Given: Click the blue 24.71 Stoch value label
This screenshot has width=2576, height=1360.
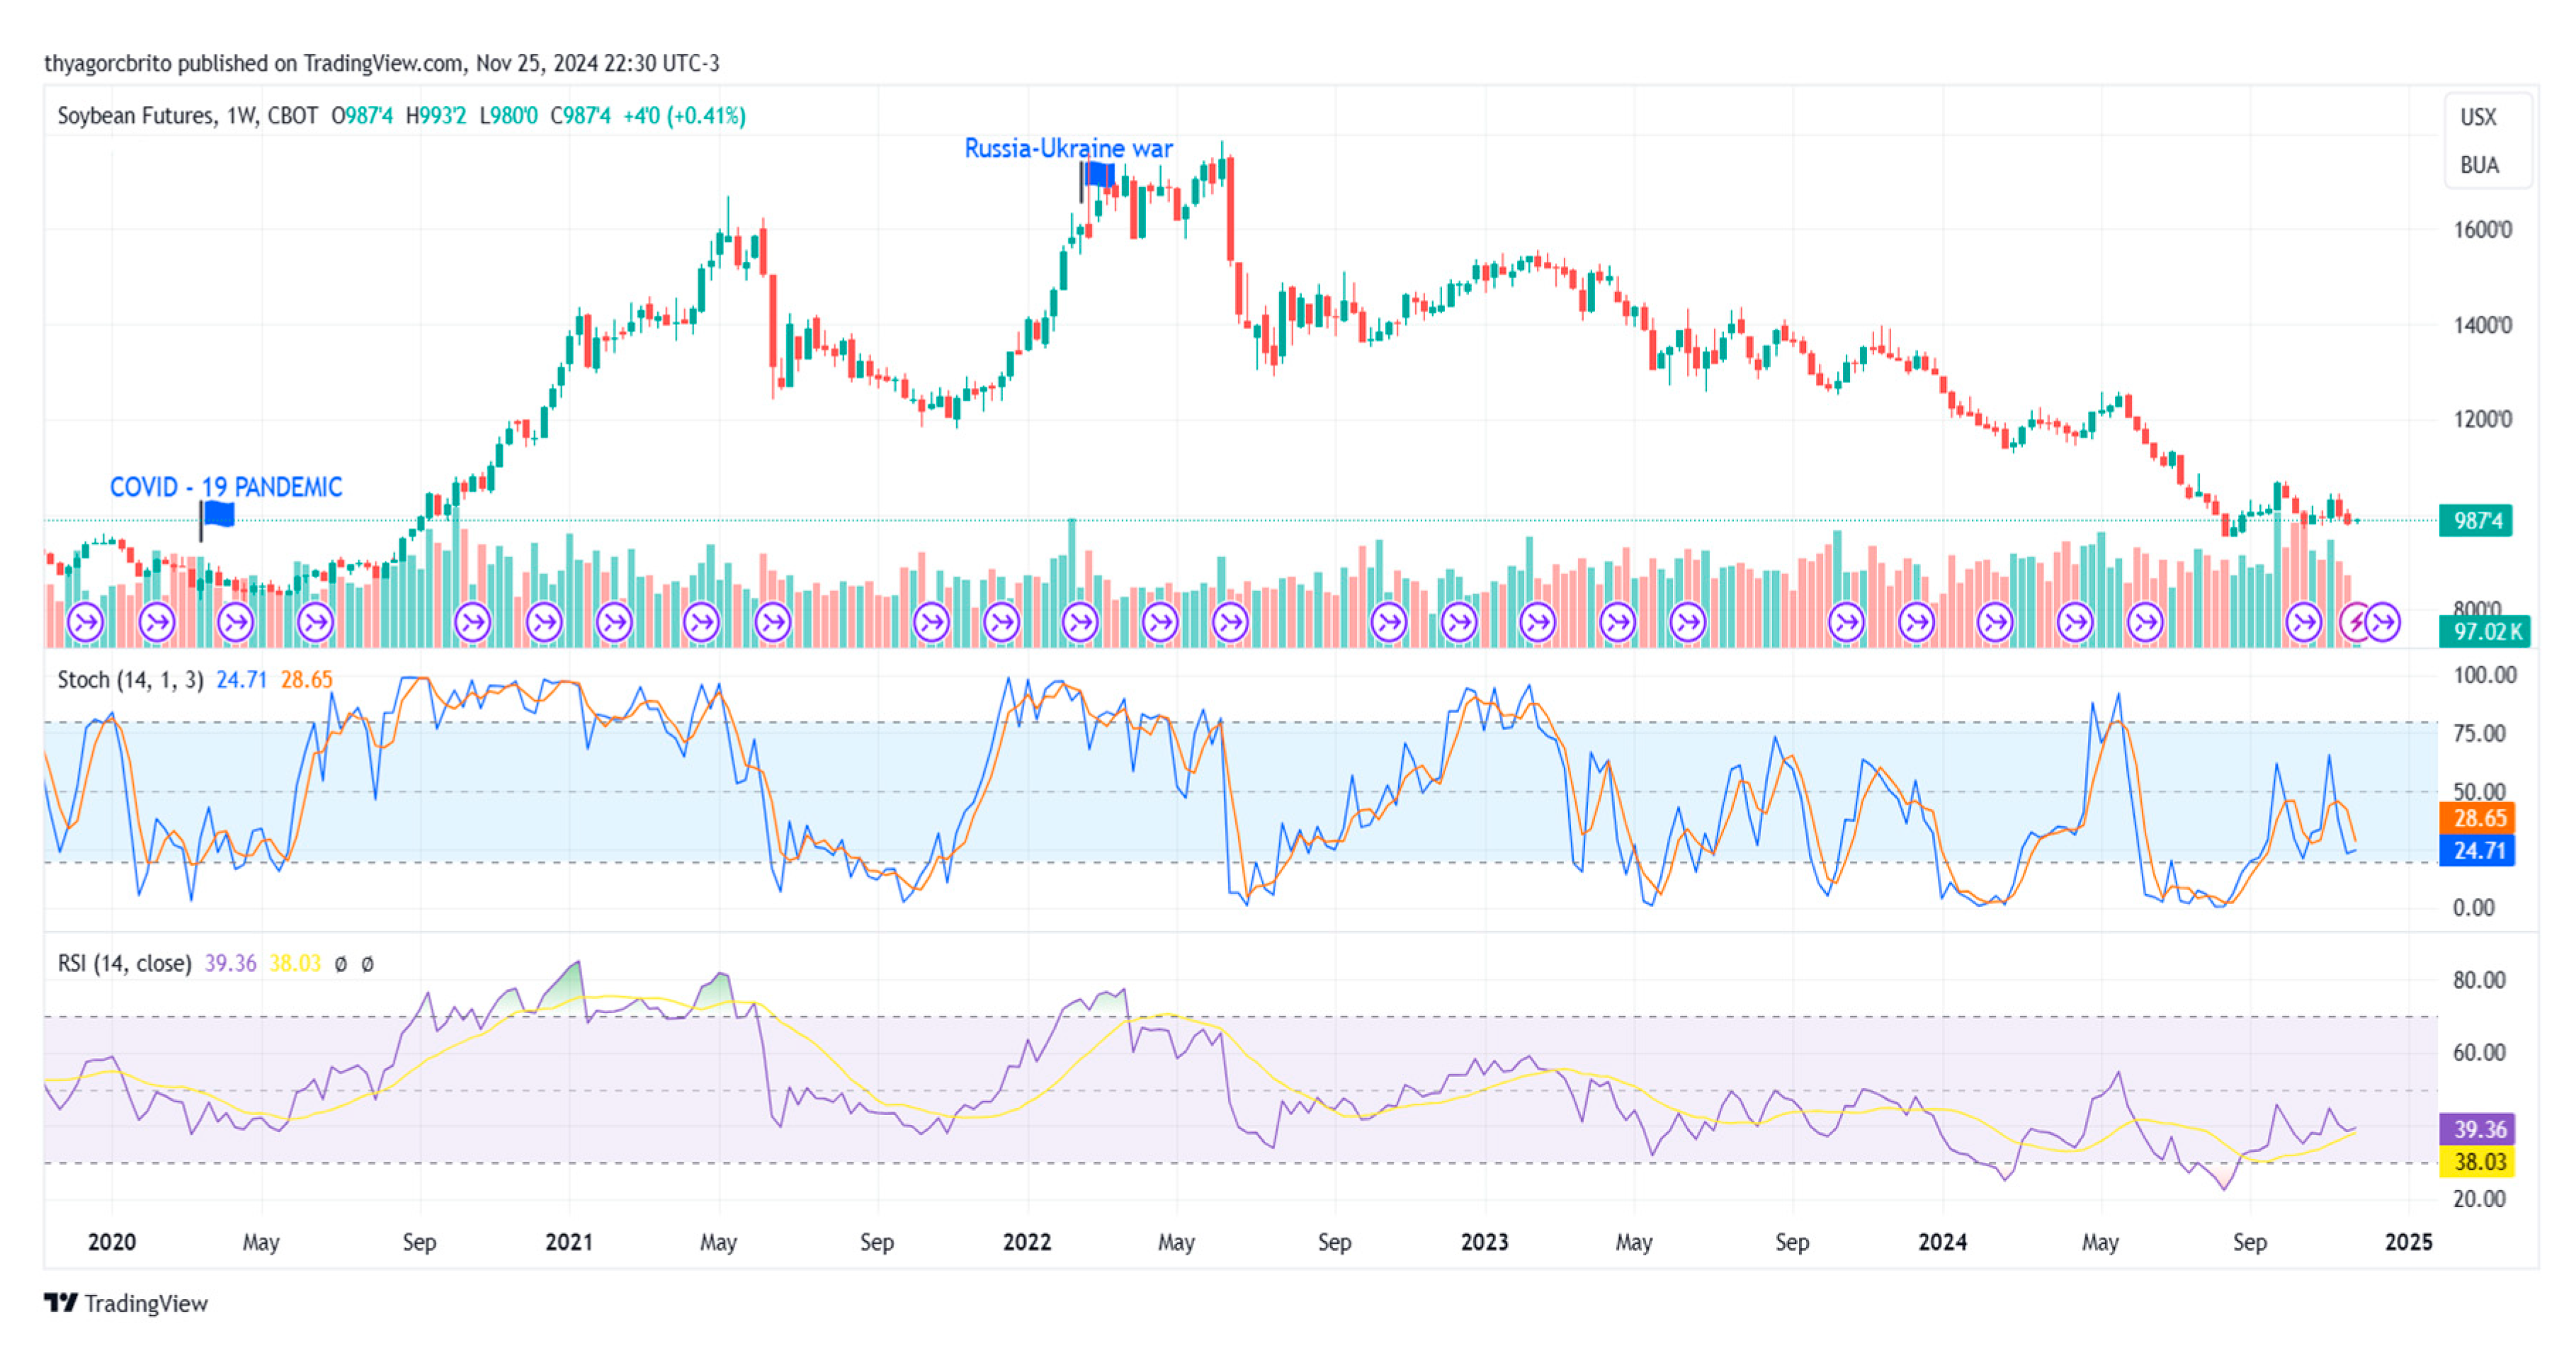Looking at the screenshot, I should (x=2478, y=850).
